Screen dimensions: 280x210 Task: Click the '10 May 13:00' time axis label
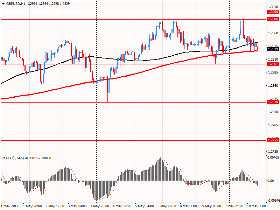tap(257, 206)
